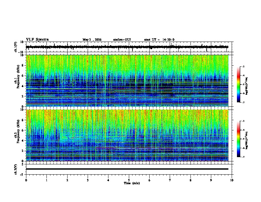261x202 pixels.
Task: Click the -7 tick on ch.2 colorbar
Action: [243, 157]
